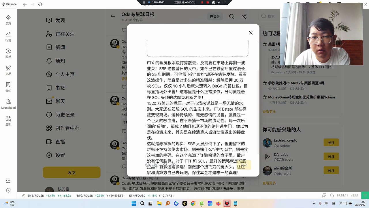
Task: Follow alert的会所 with 关注 button
Action: 331,170
